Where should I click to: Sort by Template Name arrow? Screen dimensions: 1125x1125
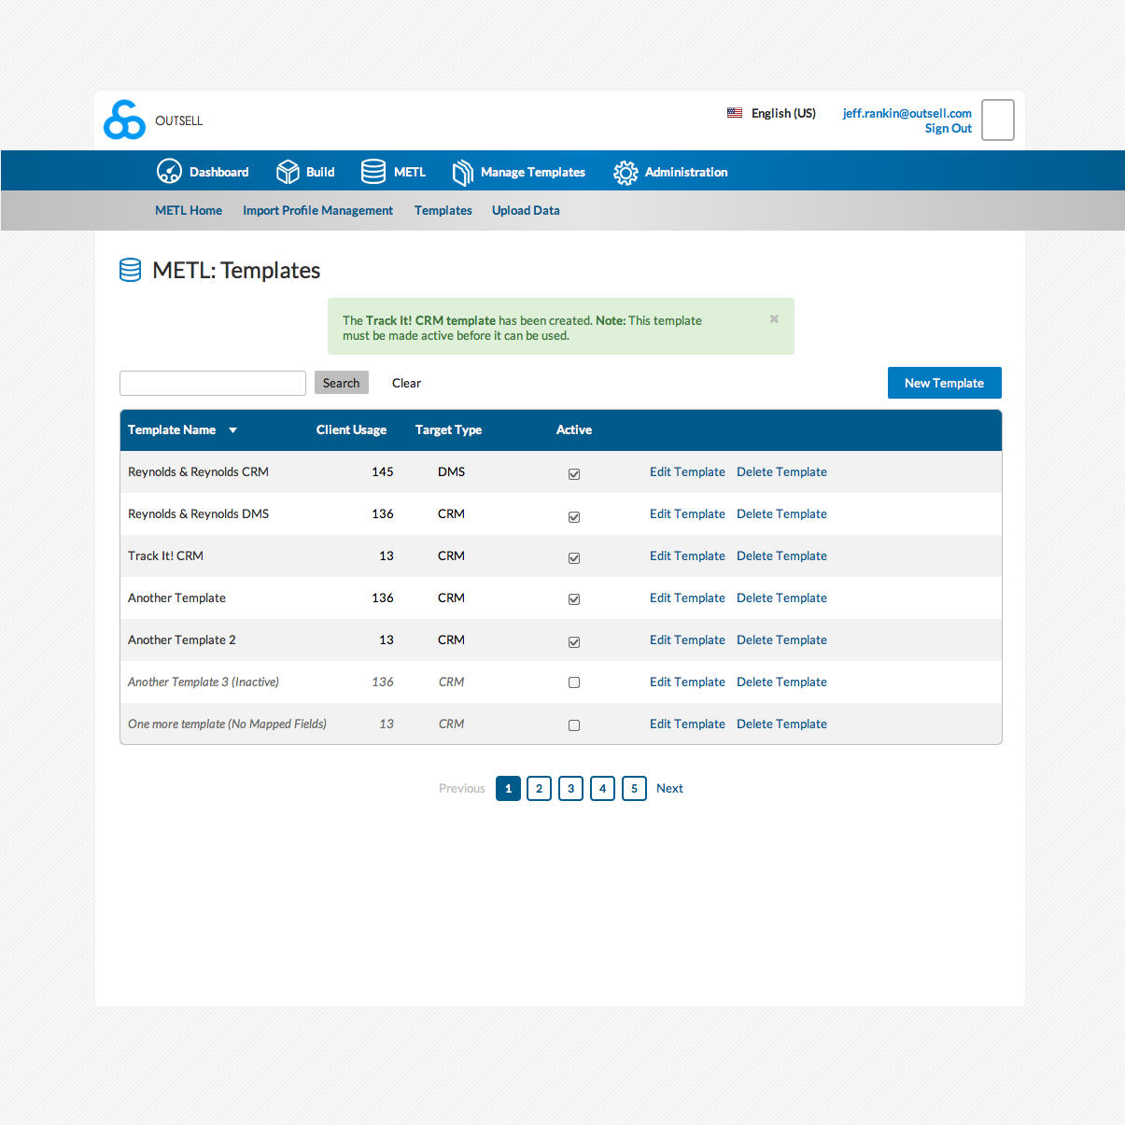coord(232,430)
